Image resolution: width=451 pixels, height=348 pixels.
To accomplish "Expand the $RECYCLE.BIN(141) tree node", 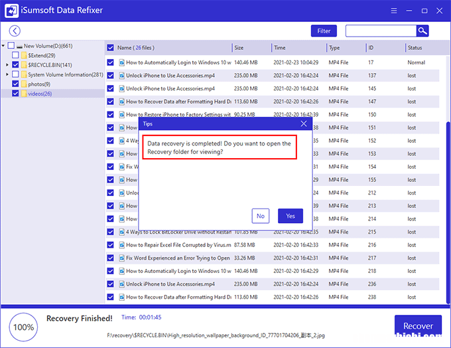I will (x=7, y=65).
